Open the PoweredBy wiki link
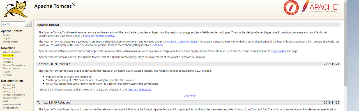The image size is (359, 111). 279,51
